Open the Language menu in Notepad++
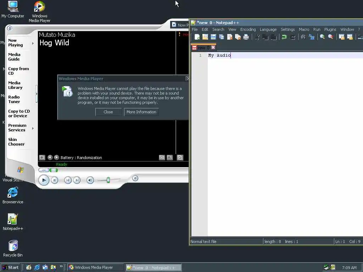Image resolution: width=363 pixels, height=272 pixels. point(268,29)
